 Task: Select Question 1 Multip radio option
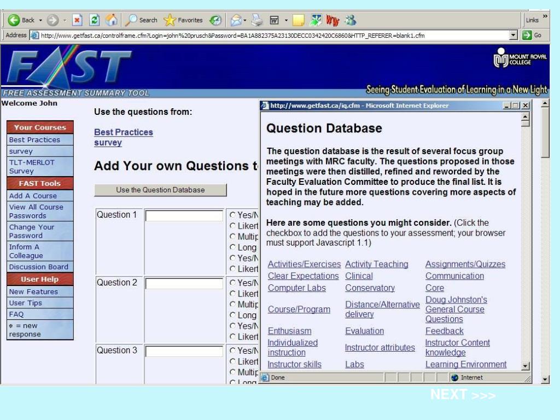[232, 236]
